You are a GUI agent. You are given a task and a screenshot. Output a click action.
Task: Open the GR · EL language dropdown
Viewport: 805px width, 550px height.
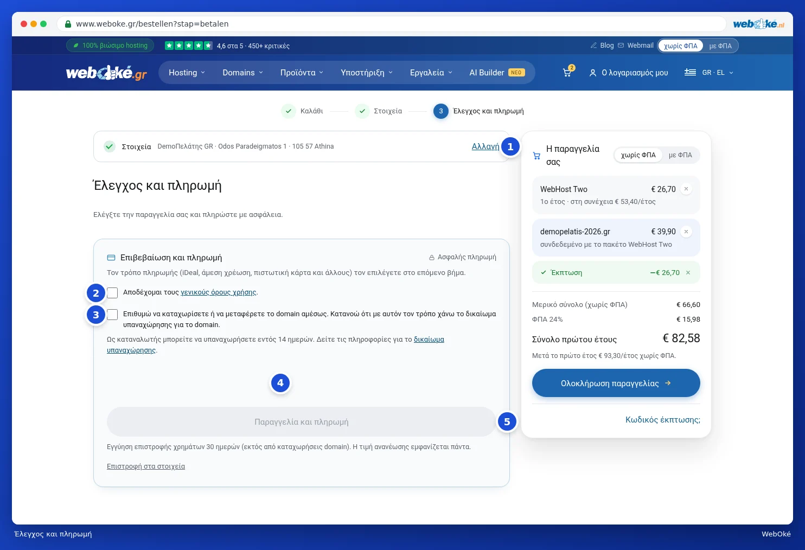(x=709, y=73)
